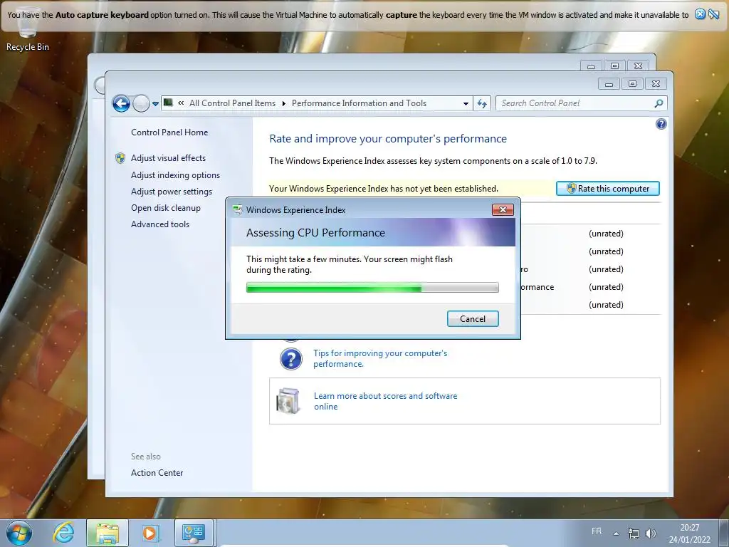This screenshot has width=729, height=547.
Task: Select Performance Information and Tools breadcrumb
Action: (x=359, y=103)
